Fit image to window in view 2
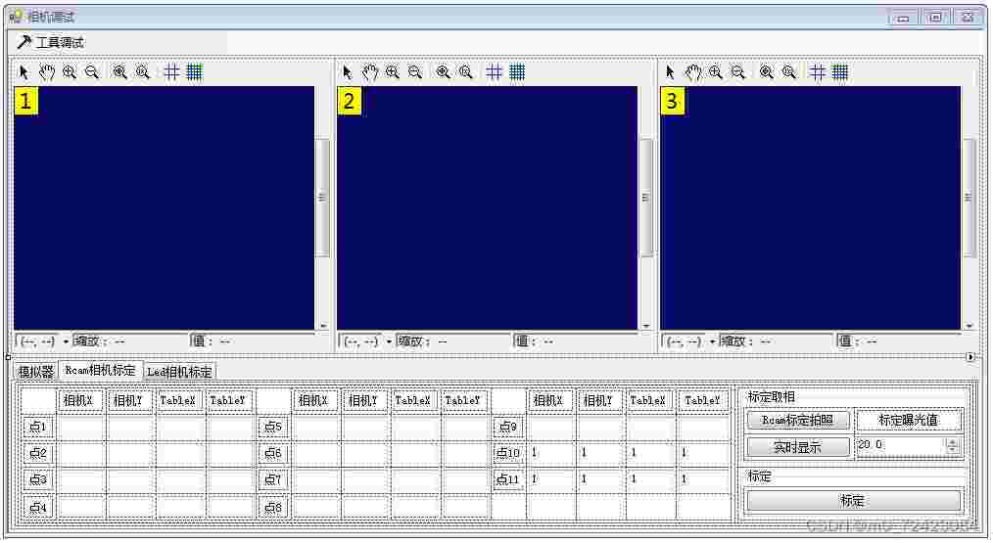 point(444,72)
